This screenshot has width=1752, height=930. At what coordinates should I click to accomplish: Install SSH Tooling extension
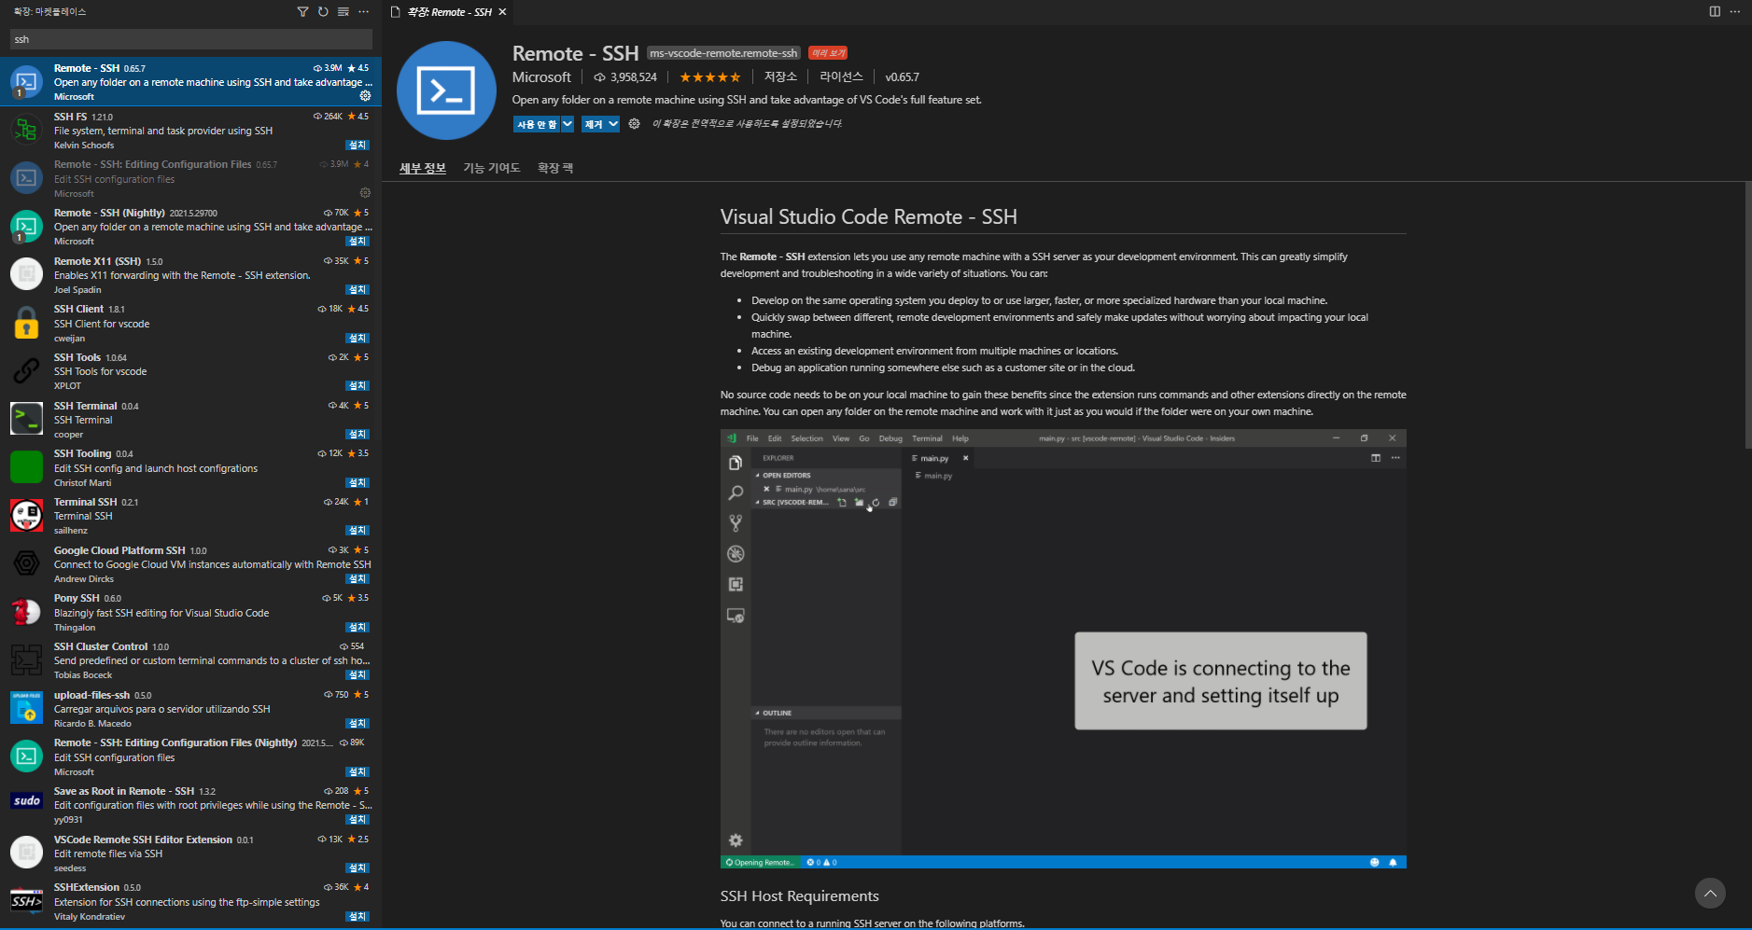pos(357,483)
